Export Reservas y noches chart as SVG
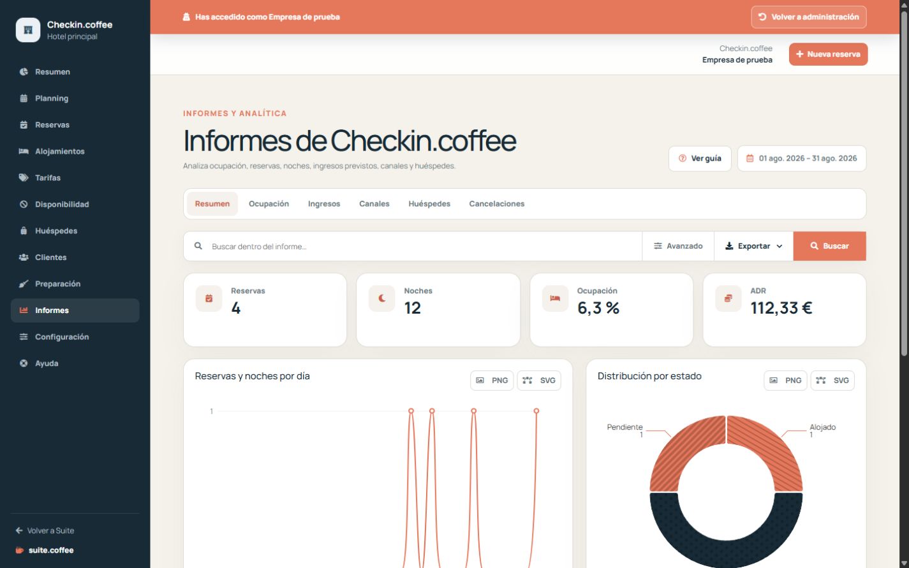Image resolution: width=909 pixels, height=568 pixels. 539,381
